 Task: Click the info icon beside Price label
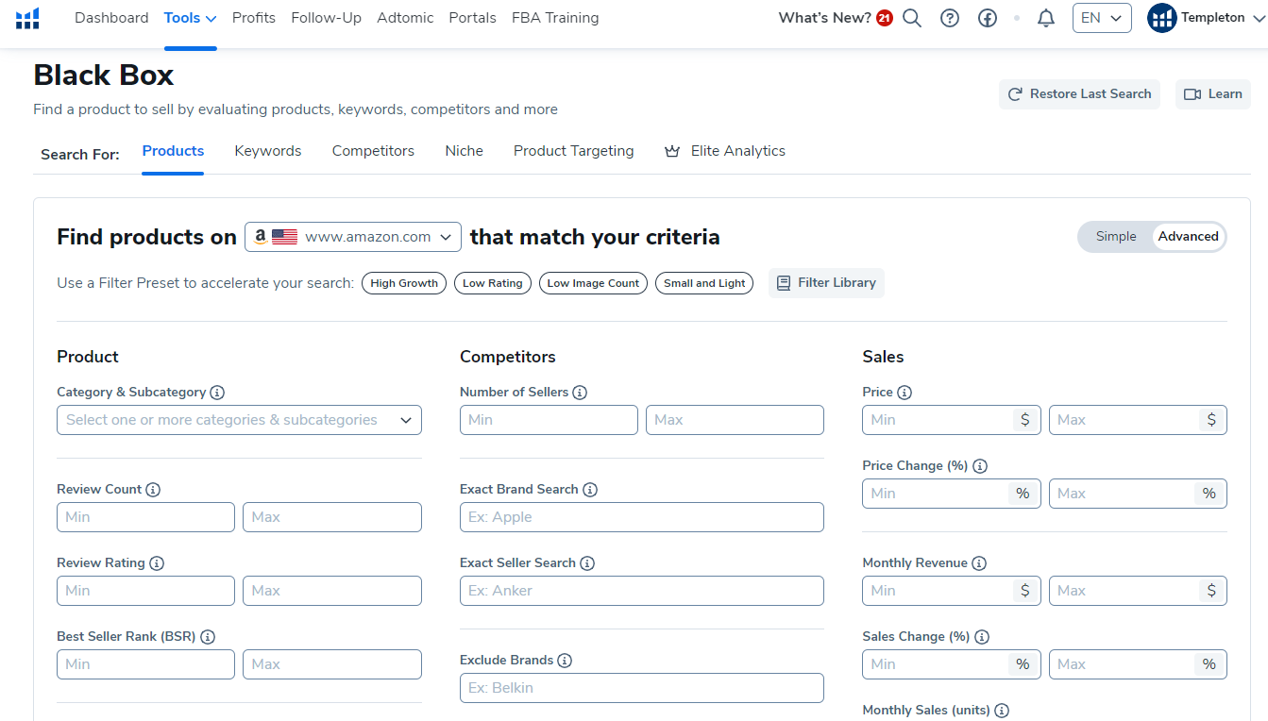click(x=905, y=393)
